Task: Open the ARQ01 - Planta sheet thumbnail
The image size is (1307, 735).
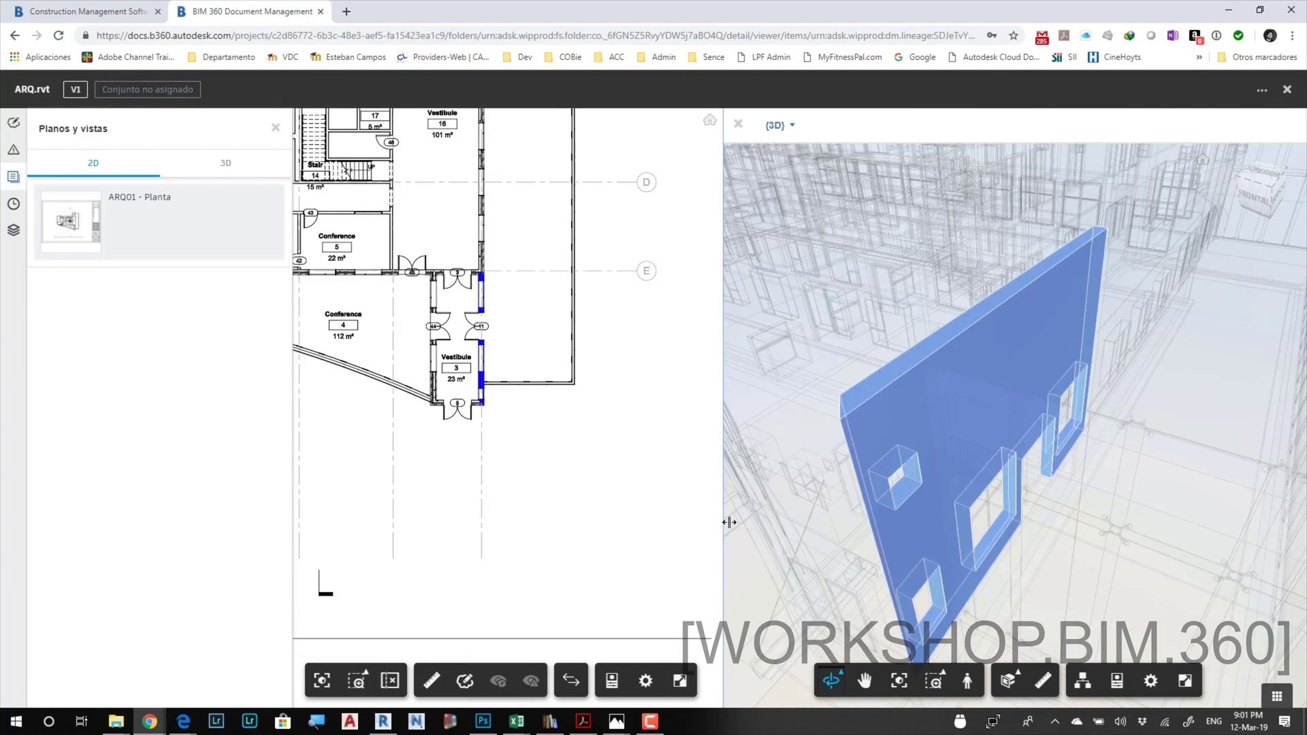Action: pyautogui.click(x=71, y=221)
